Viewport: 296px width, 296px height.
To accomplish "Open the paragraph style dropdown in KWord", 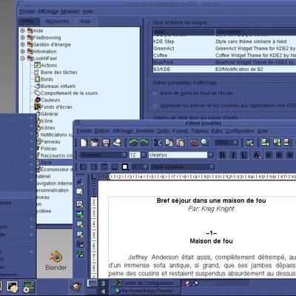I will tap(104, 155).
